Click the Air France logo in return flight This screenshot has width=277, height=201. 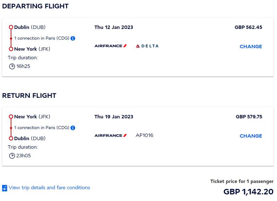pyautogui.click(x=110, y=135)
